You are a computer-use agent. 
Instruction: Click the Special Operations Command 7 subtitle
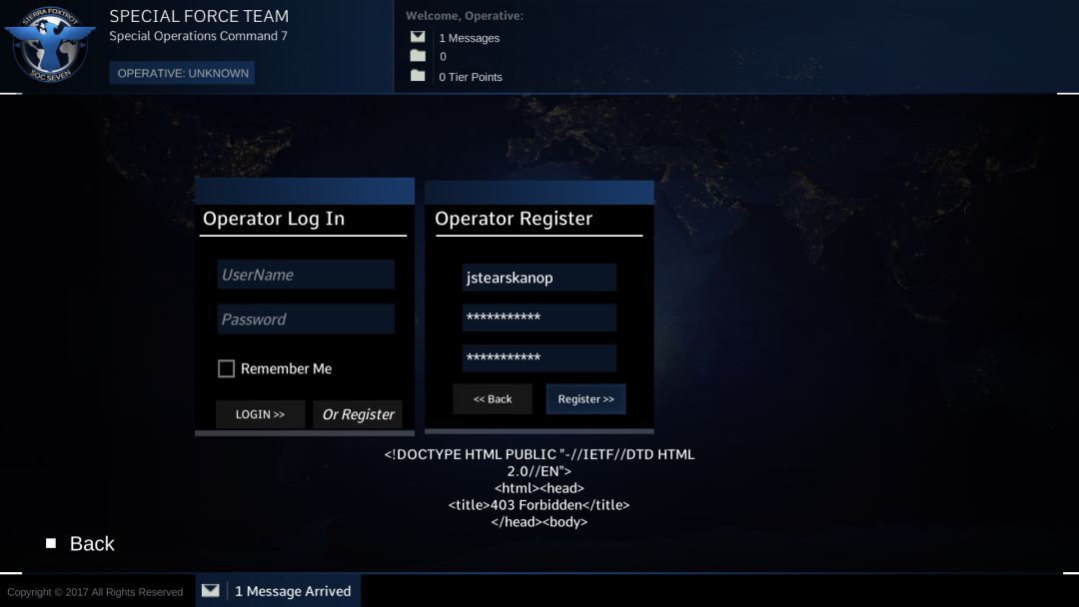click(x=198, y=36)
